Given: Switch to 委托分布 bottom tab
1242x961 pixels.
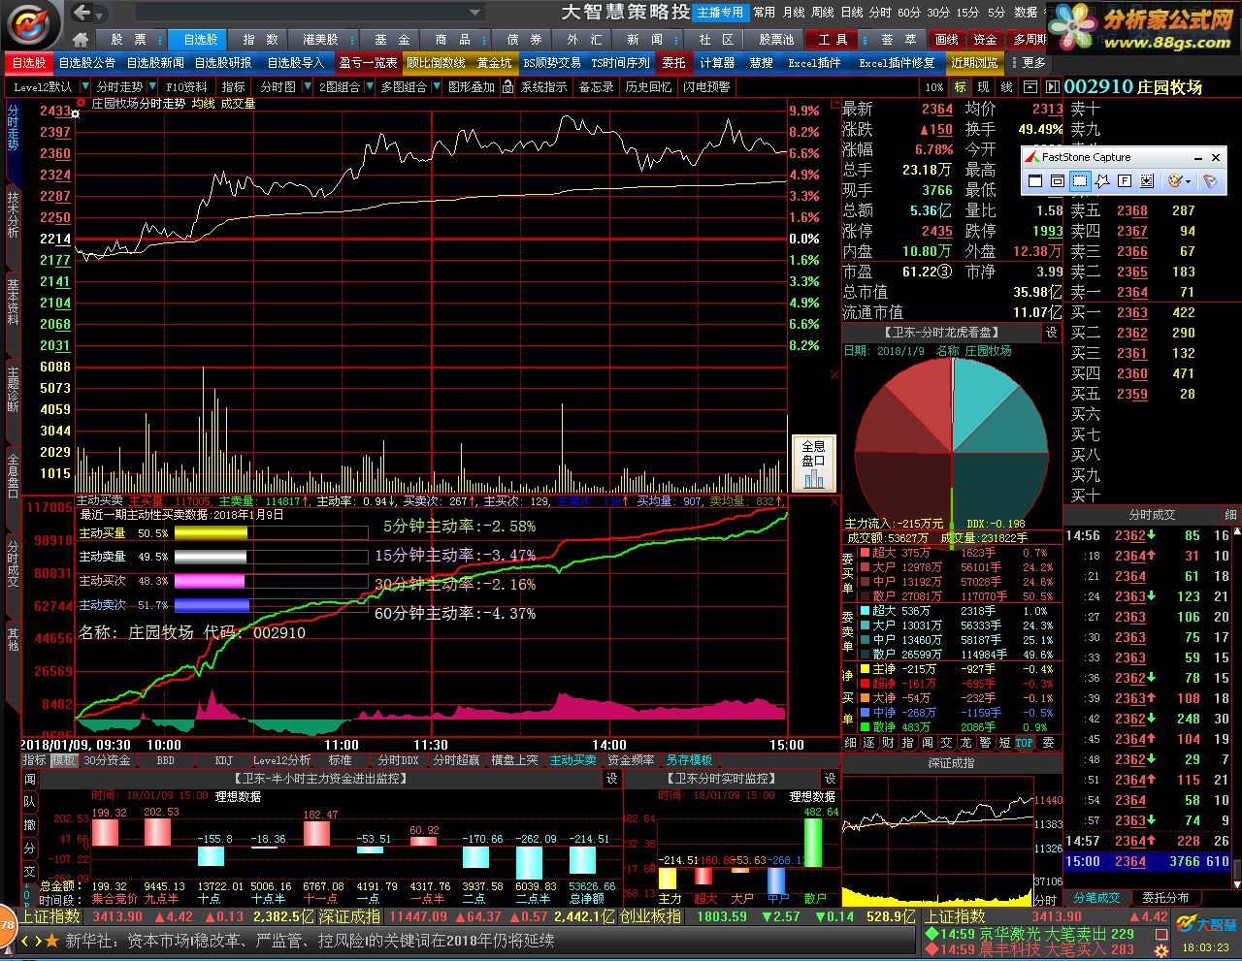Looking at the screenshot, I should (1165, 898).
